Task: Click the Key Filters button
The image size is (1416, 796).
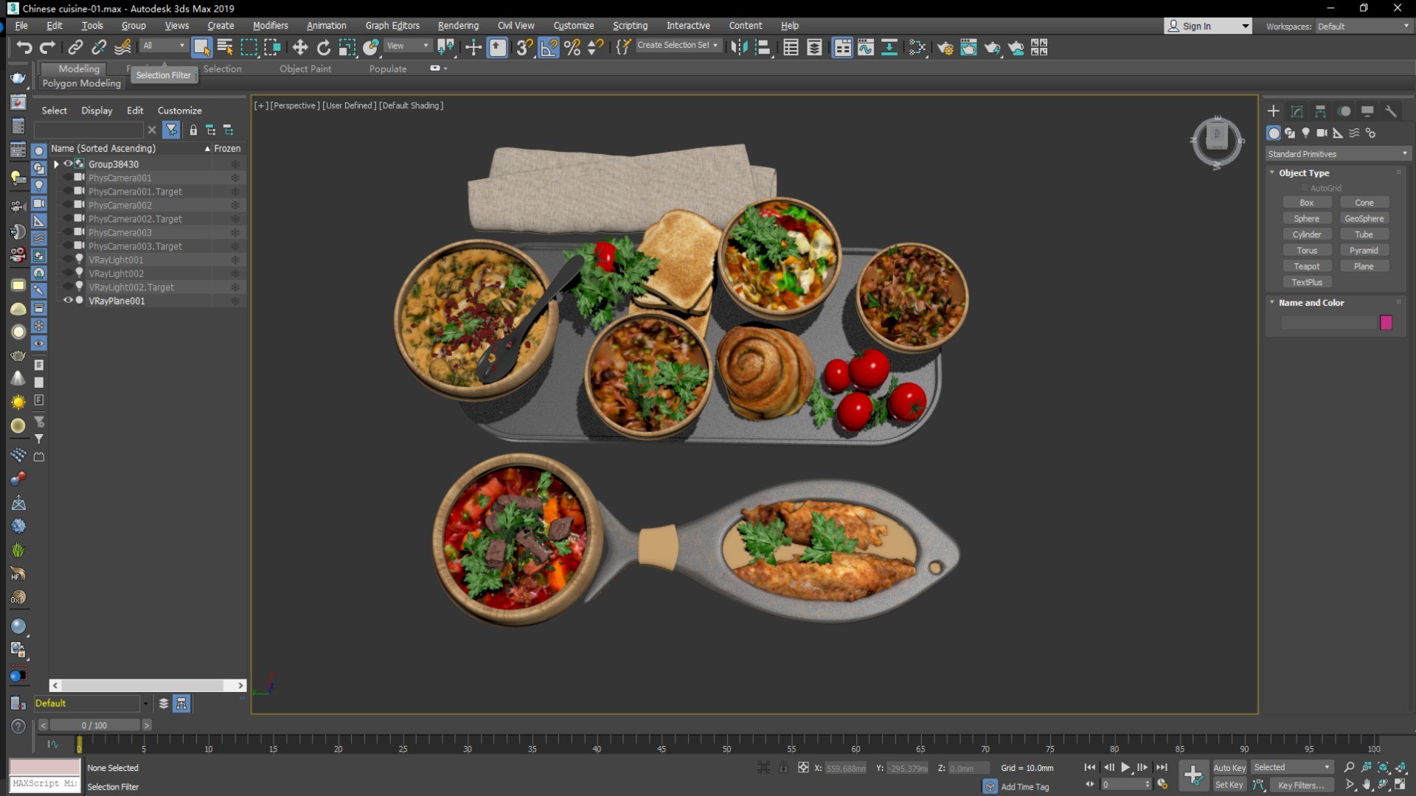Action: pyautogui.click(x=1302, y=785)
